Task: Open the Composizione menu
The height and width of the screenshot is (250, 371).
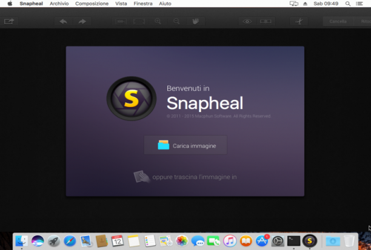Action: click(x=92, y=4)
